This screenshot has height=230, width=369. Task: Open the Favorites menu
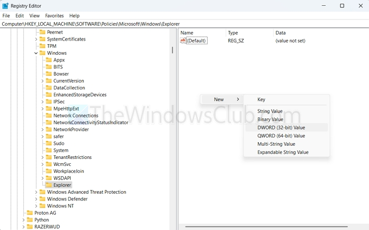point(54,15)
